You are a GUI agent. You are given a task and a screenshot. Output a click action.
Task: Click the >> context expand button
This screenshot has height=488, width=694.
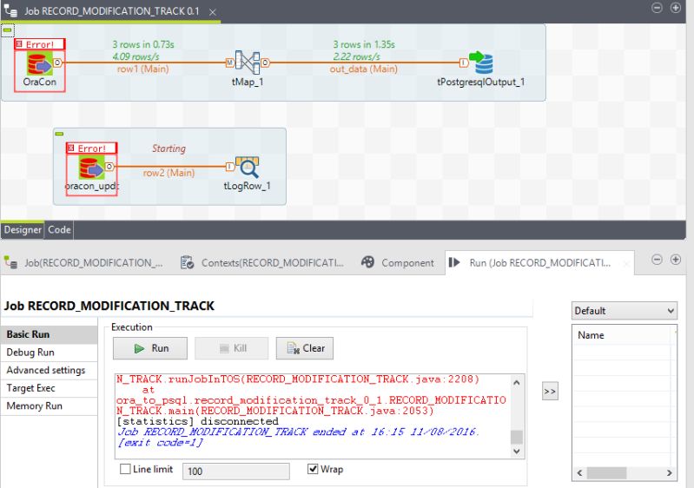pyautogui.click(x=550, y=391)
